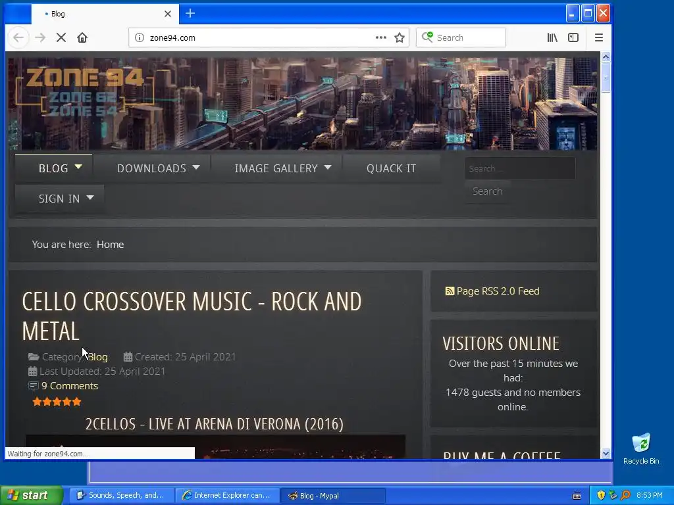Show site information icon in address bar
Image resolution: width=674 pixels, height=505 pixels.
point(140,37)
